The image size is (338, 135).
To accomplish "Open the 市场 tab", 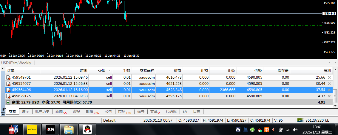I will point(124,112).
